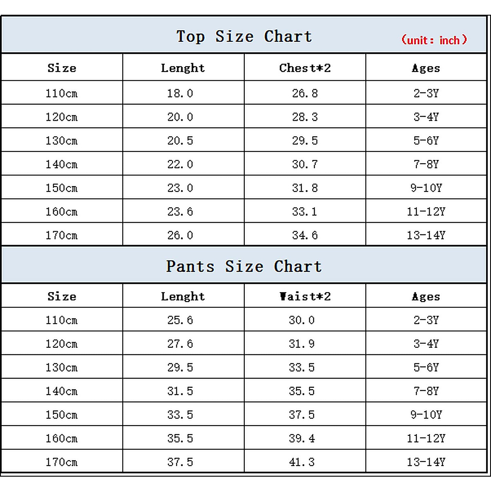Click the pants chart's "Size" header
This screenshot has height=491, width=491.
(x=62, y=296)
